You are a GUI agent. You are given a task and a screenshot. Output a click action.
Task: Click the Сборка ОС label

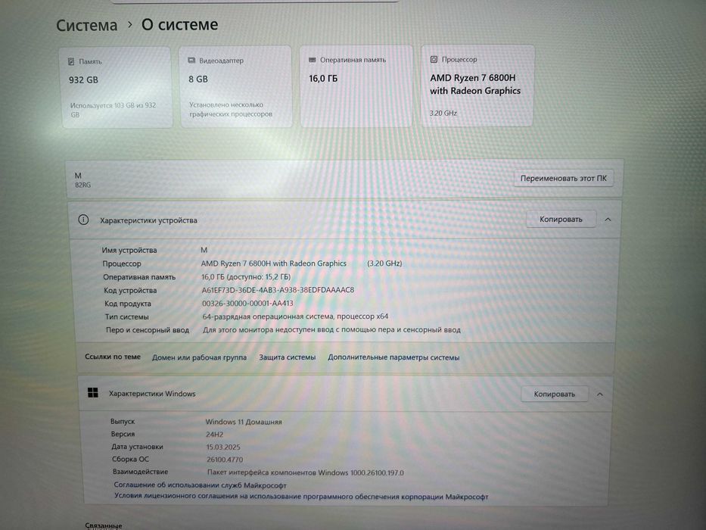pyautogui.click(x=130, y=460)
